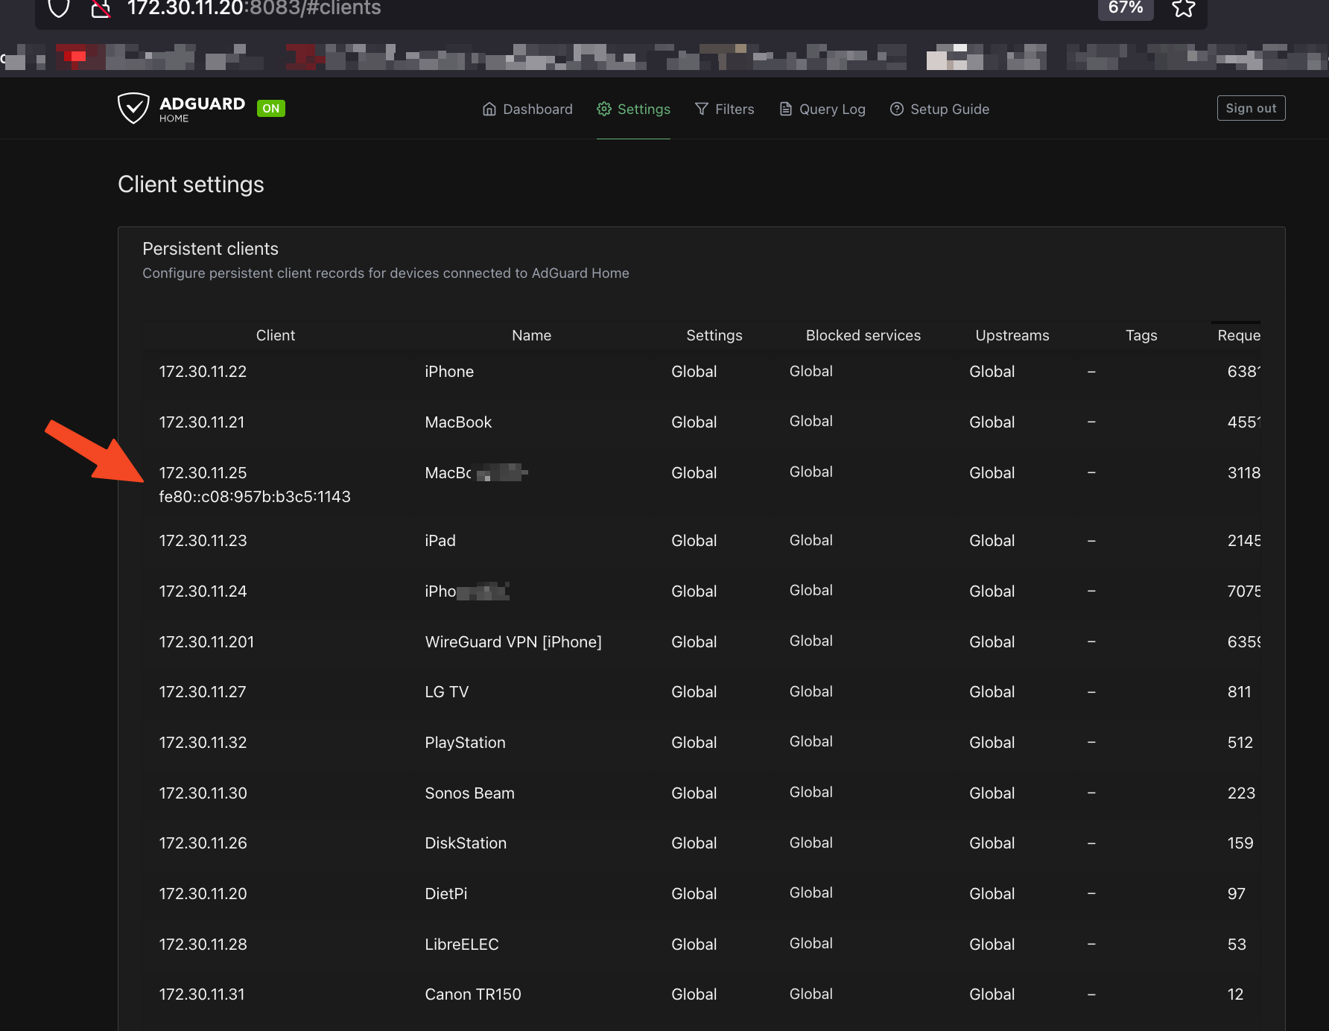The height and width of the screenshot is (1031, 1329).
Task: Click the LibreELEC client name
Action: click(462, 945)
